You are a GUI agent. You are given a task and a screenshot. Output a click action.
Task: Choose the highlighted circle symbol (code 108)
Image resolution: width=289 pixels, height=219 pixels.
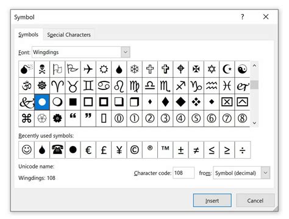42,102
